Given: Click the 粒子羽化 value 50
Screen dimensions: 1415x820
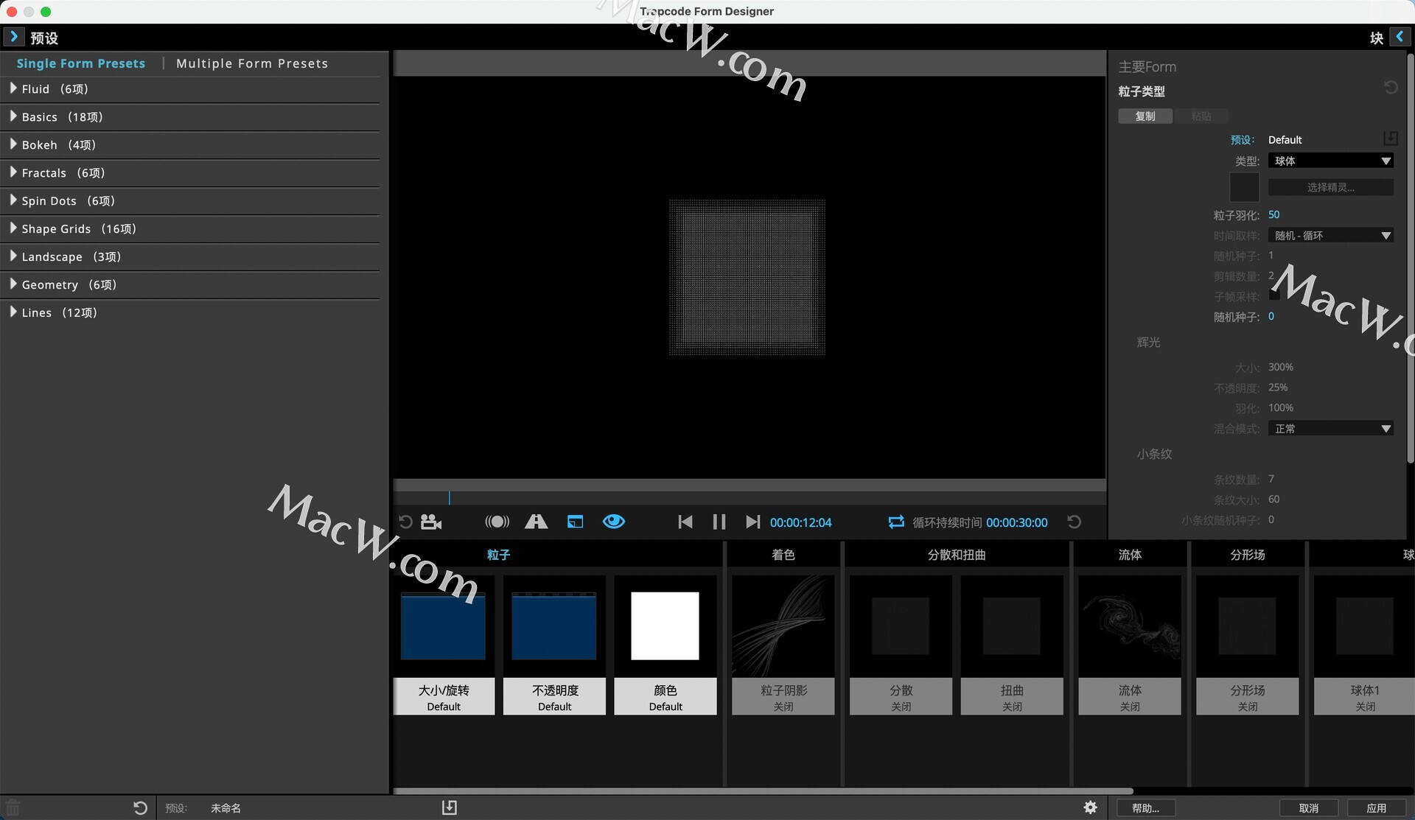Looking at the screenshot, I should [x=1274, y=214].
